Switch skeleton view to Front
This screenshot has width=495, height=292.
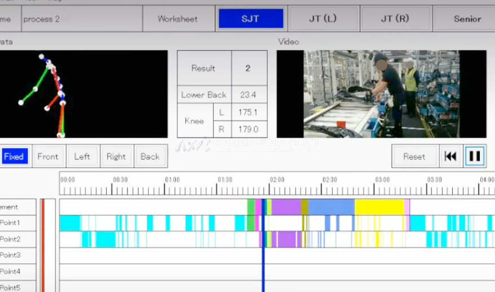click(48, 156)
